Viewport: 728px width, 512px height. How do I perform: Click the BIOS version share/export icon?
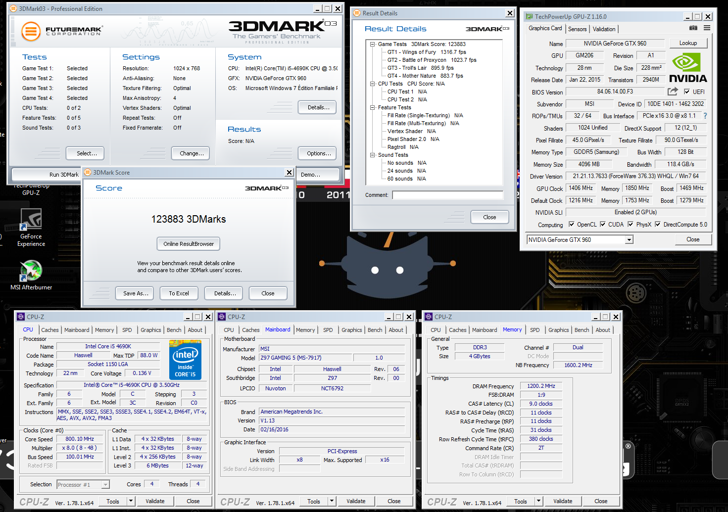click(x=673, y=92)
